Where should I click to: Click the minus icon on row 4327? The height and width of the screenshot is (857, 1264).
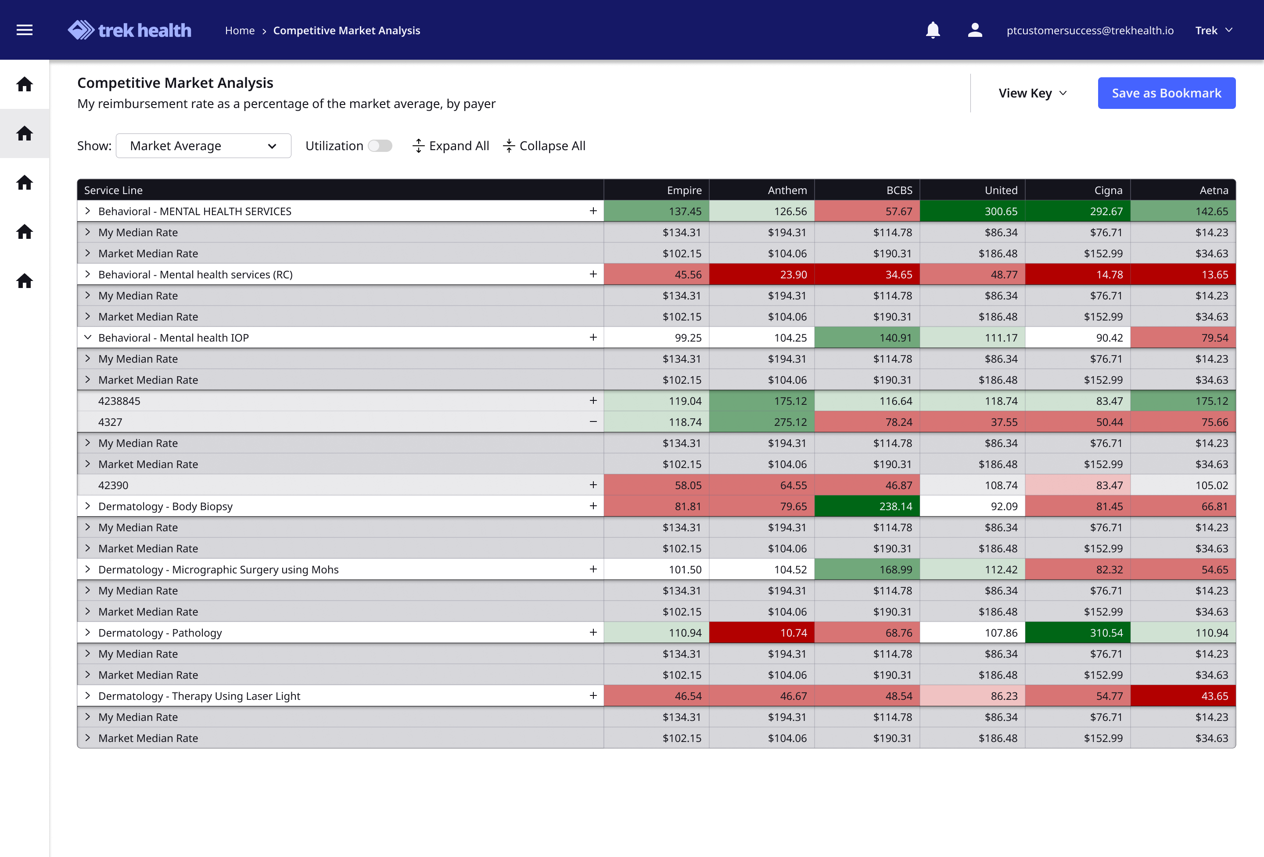(x=593, y=422)
